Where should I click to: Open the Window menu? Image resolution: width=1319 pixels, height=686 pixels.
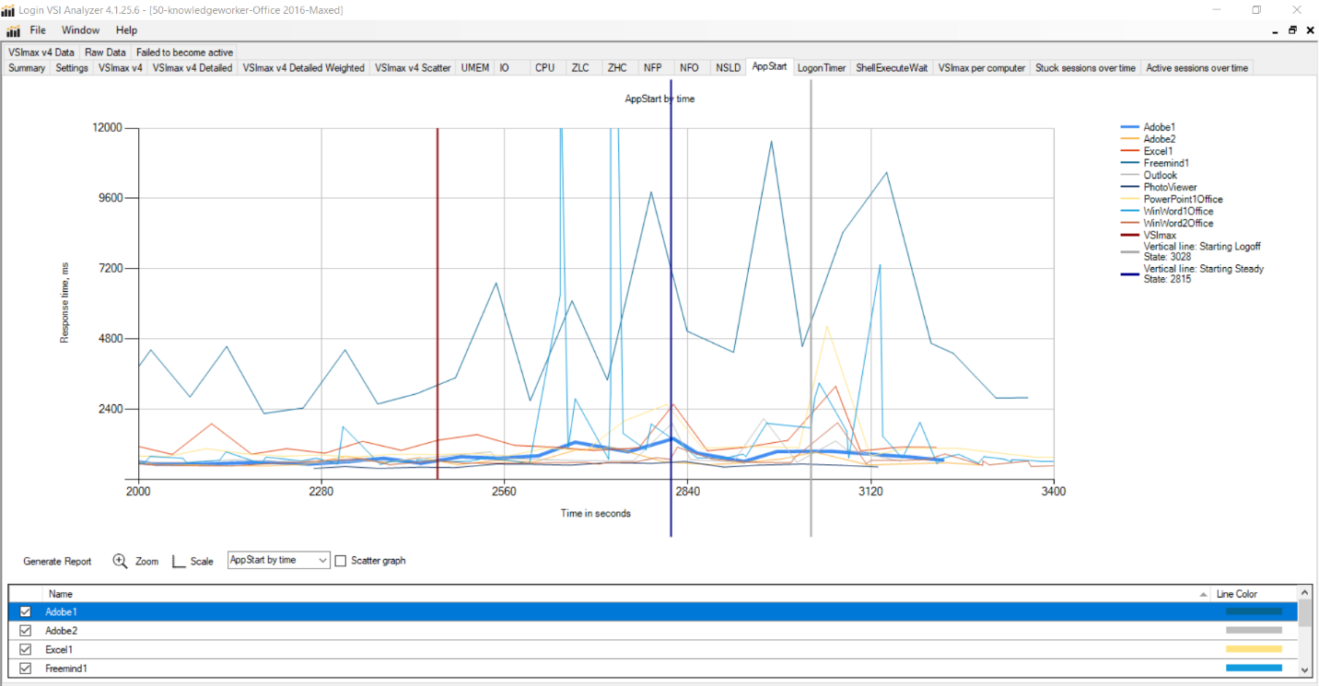point(81,30)
